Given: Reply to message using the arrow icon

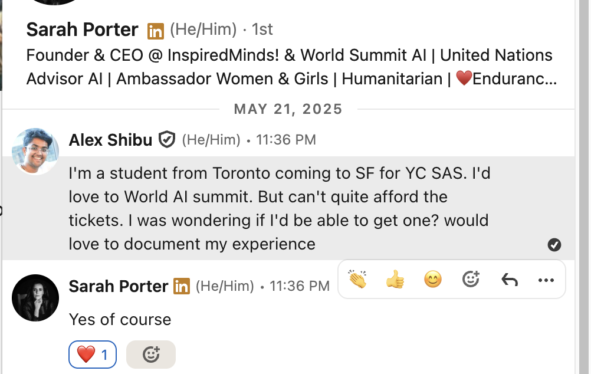Looking at the screenshot, I should [x=509, y=279].
